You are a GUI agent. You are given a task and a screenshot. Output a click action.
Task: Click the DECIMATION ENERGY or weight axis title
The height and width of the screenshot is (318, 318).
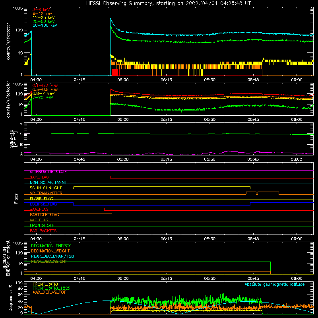[6, 258]
